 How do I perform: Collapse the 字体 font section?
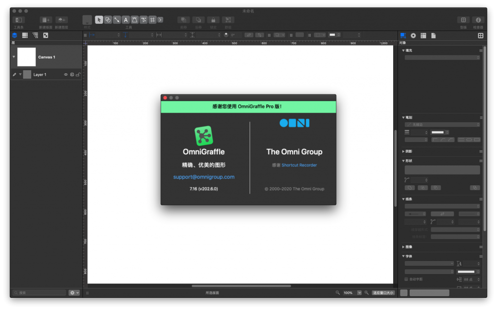point(403,257)
